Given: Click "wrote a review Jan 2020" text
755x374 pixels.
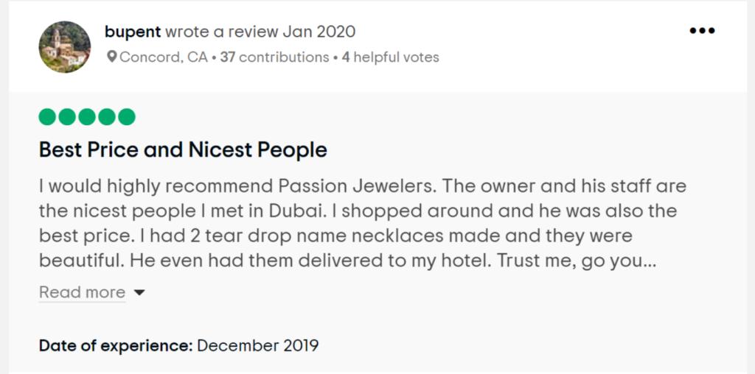Looking at the screenshot, I should (x=260, y=32).
